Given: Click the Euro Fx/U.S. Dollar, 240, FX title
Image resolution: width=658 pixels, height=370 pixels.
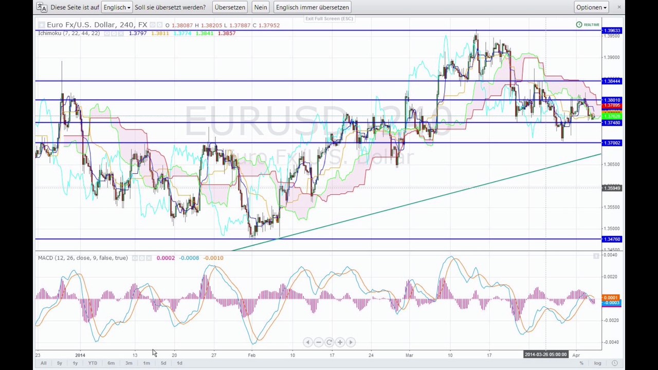Looking at the screenshot, I should coord(97,25).
